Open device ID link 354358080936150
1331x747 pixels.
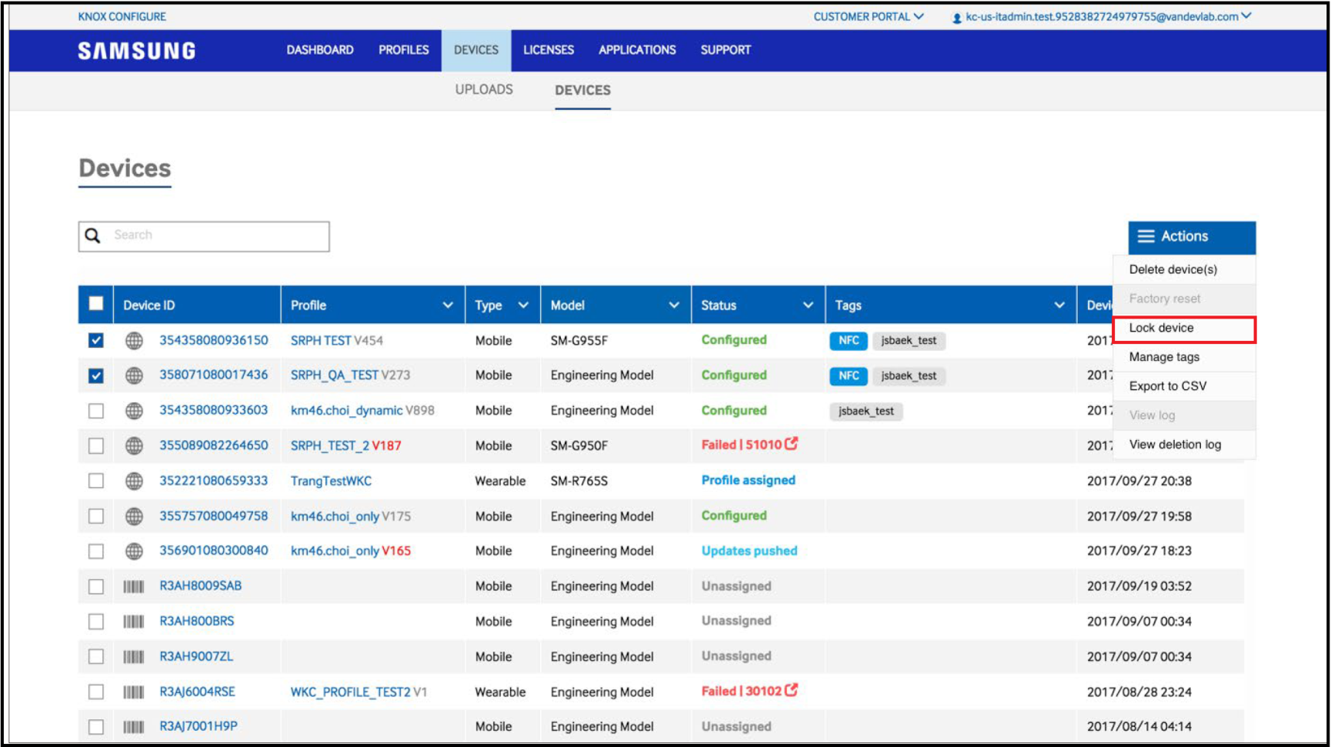(214, 340)
